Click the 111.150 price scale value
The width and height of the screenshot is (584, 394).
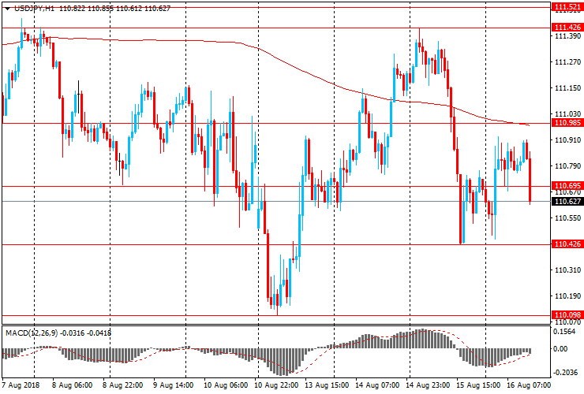pos(567,87)
